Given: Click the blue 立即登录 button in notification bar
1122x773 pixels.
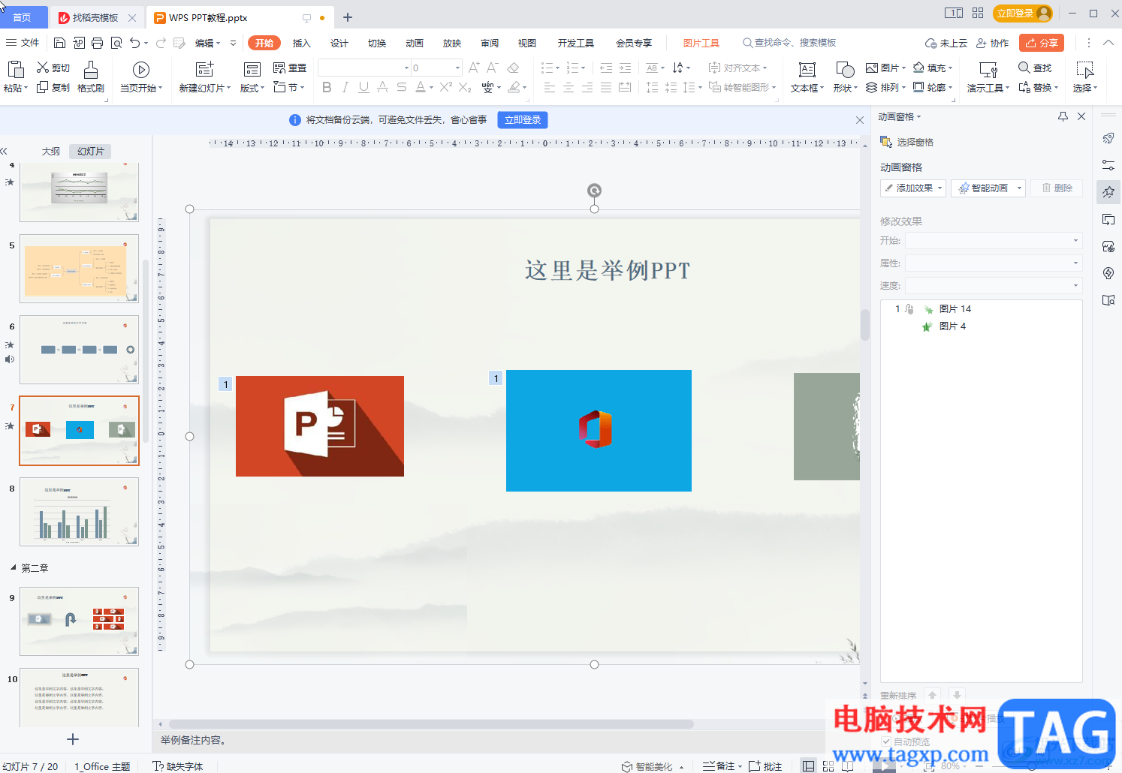Looking at the screenshot, I should point(523,120).
